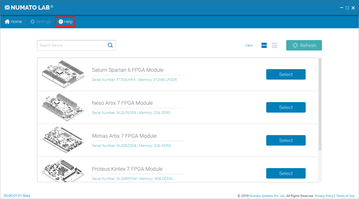The height and width of the screenshot is (199, 359).
Task: Open the Numato Systems Pvt. Ltd. link
Action: pos(267,196)
